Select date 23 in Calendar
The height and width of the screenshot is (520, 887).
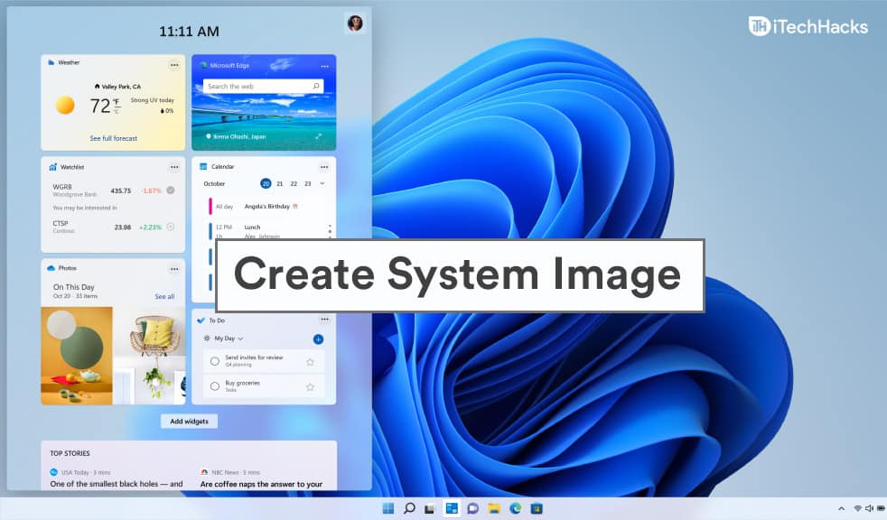308,183
